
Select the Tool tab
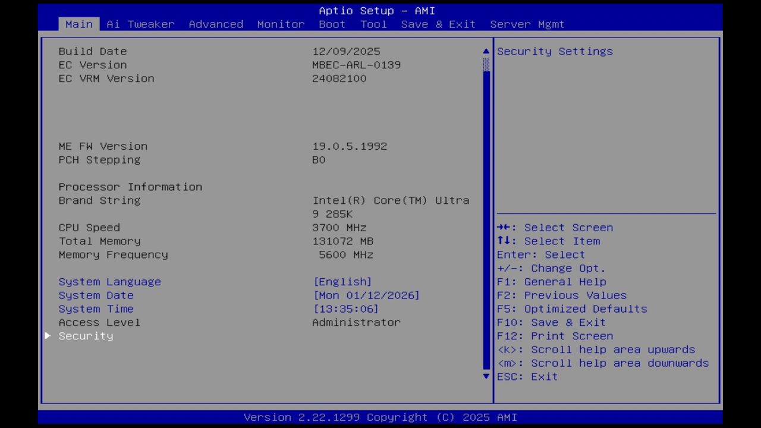373,24
